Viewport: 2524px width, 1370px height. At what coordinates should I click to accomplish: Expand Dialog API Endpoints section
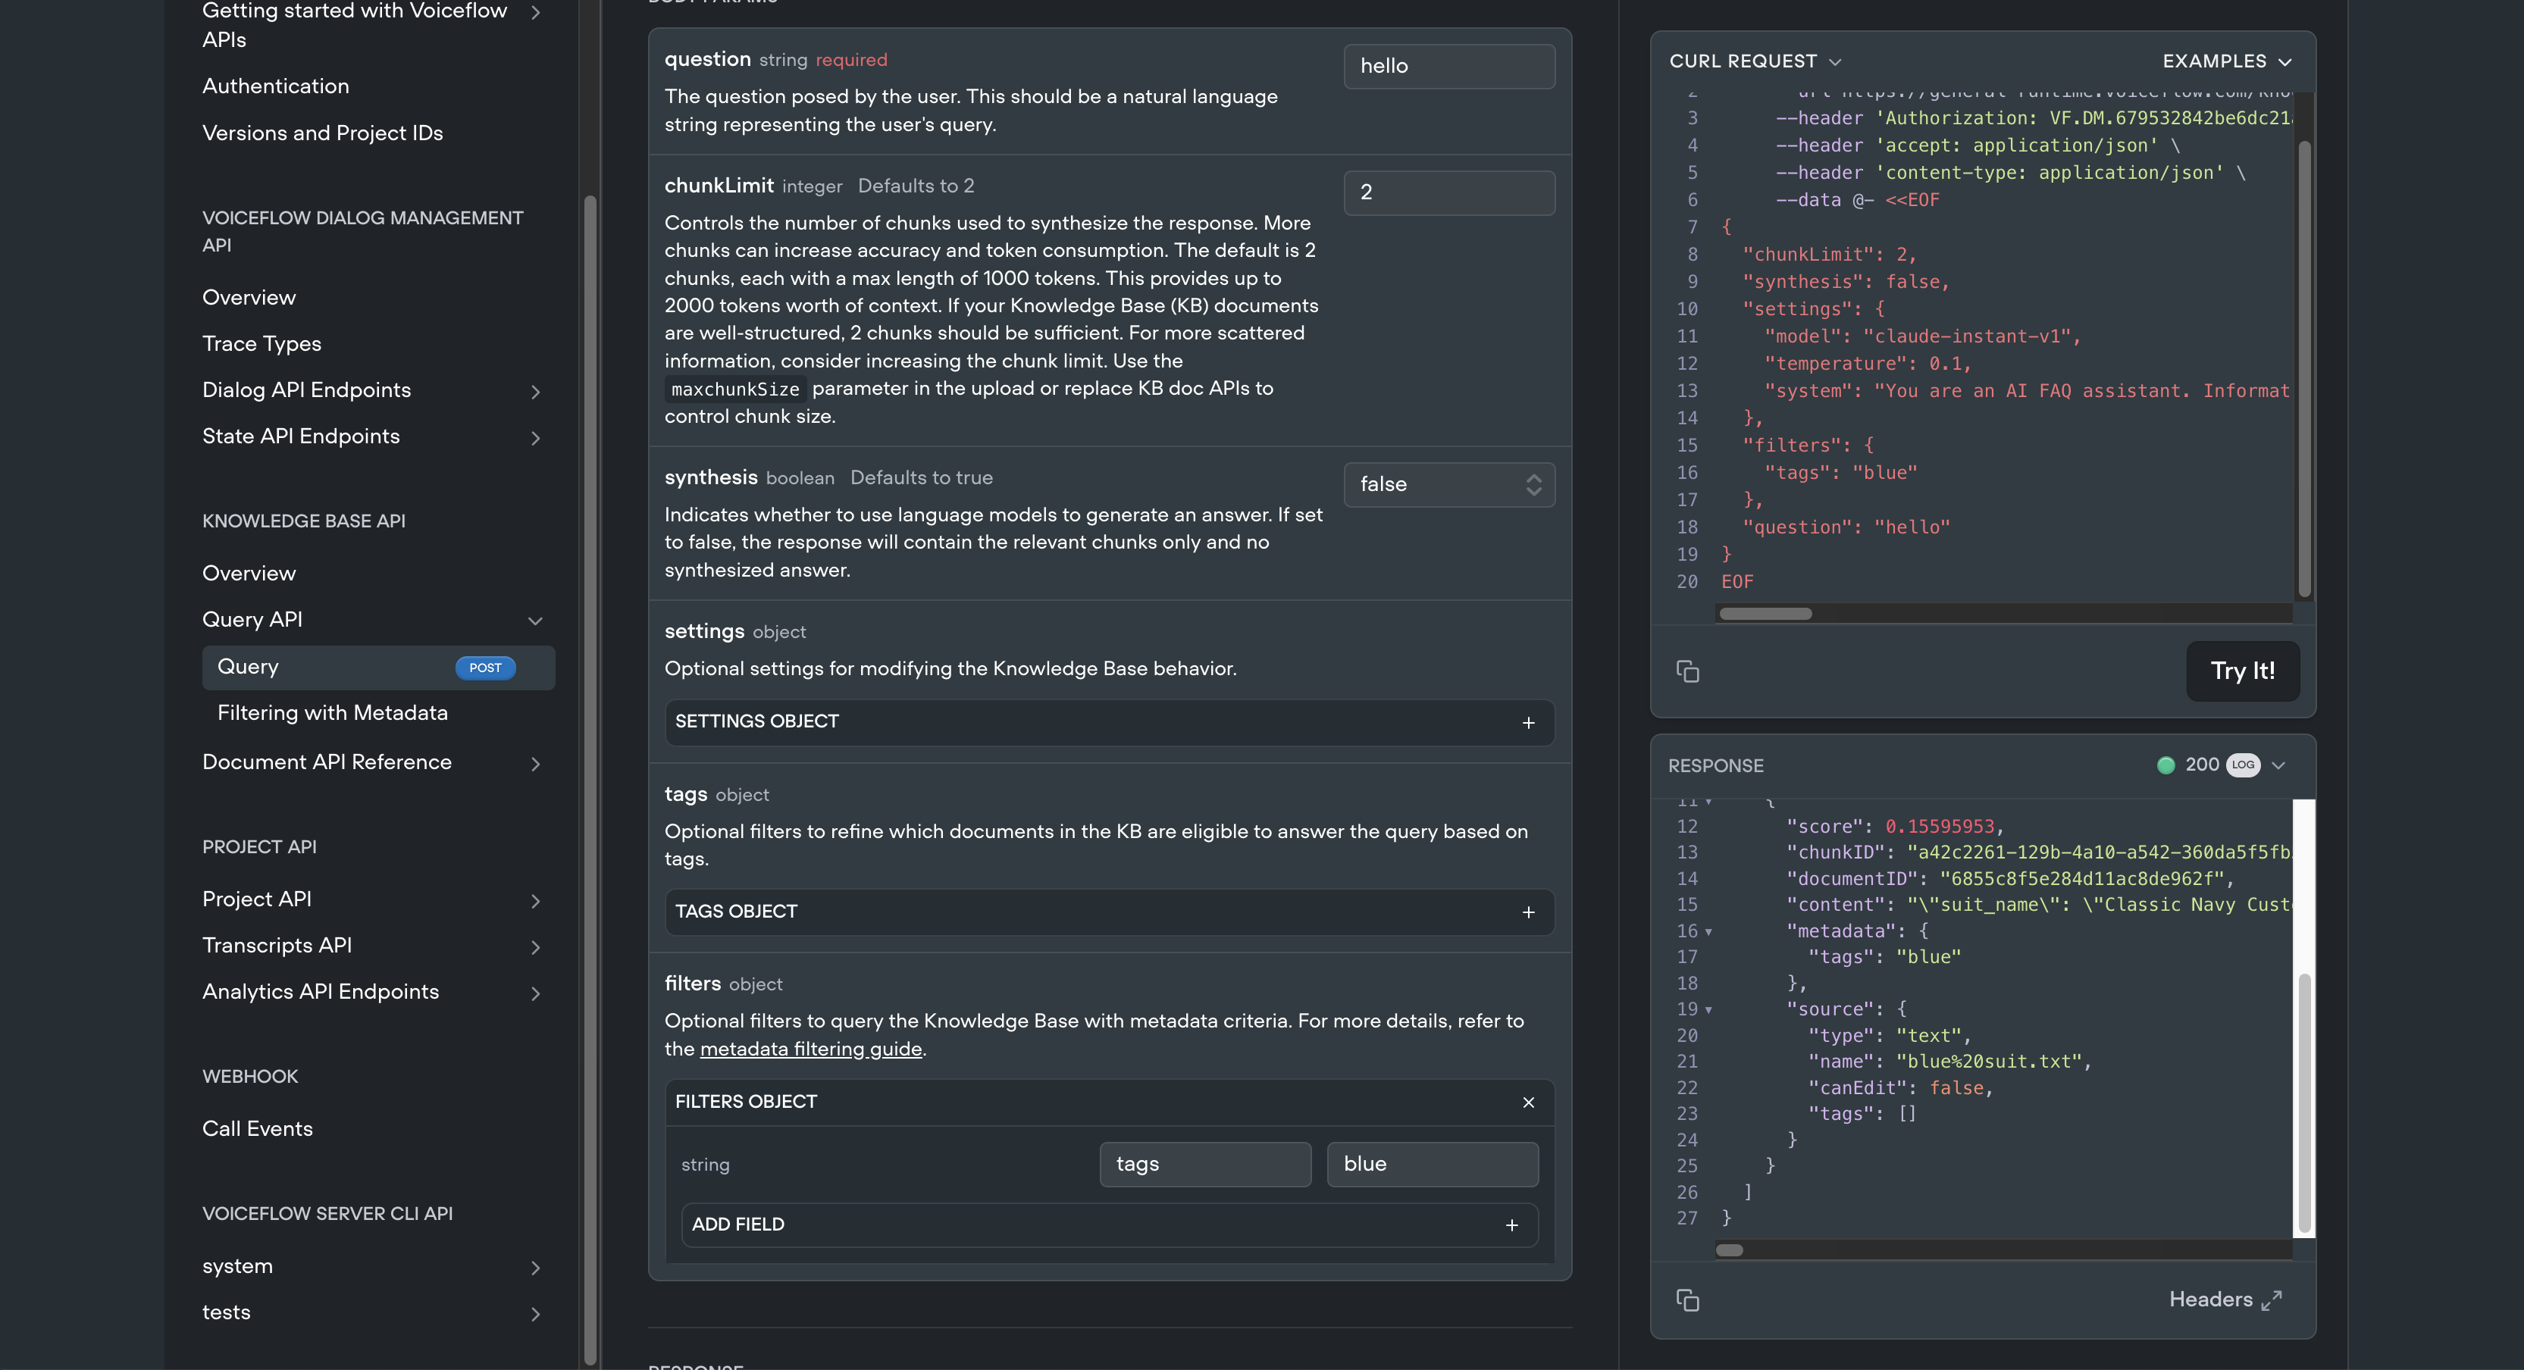pyautogui.click(x=535, y=392)
